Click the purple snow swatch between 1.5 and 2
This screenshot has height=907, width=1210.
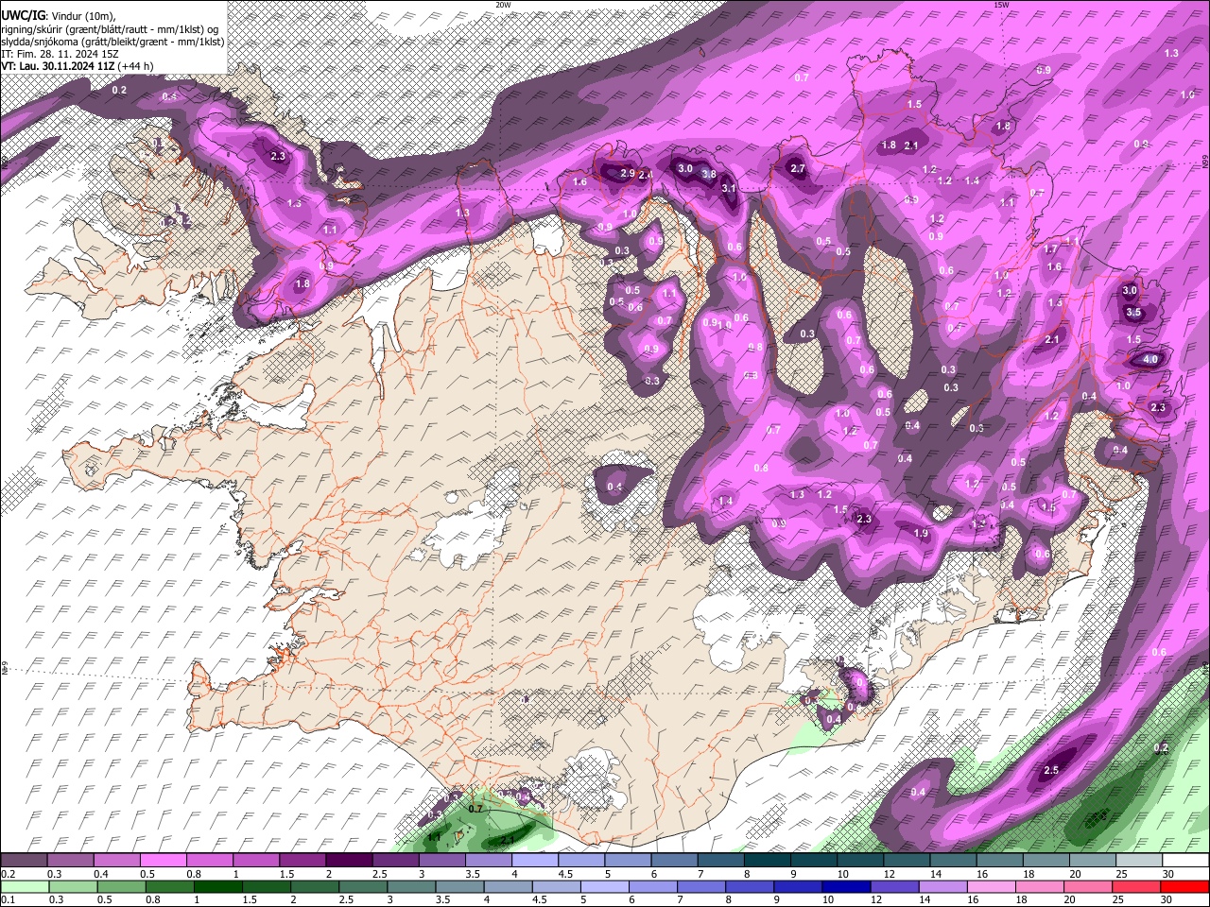tap(302, 861)
